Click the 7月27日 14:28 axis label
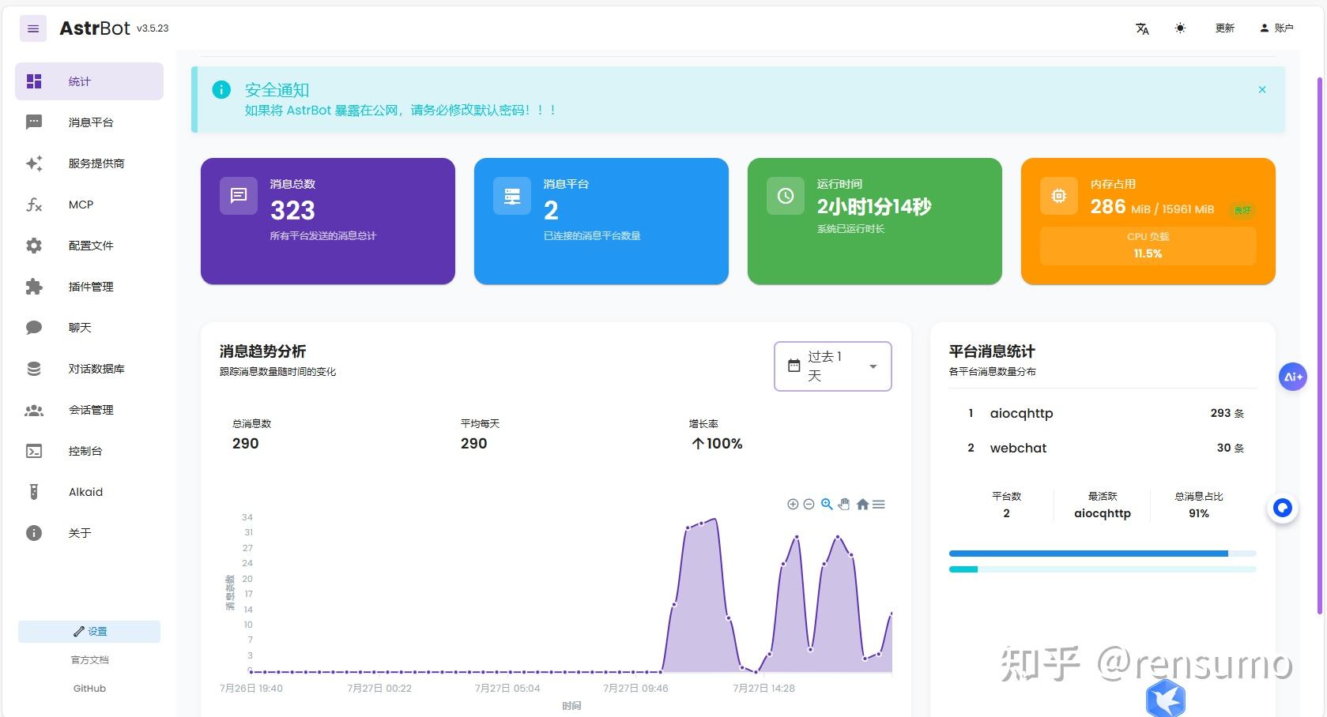1327x717 pixels. point(763,689)
